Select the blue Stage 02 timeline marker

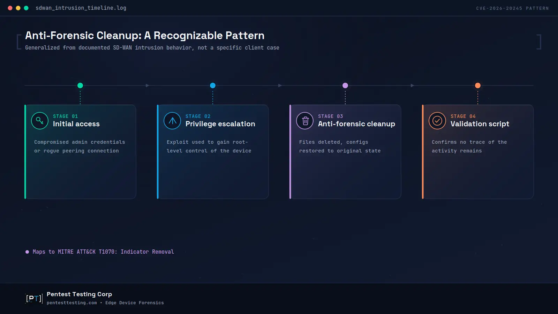(213, 85)
